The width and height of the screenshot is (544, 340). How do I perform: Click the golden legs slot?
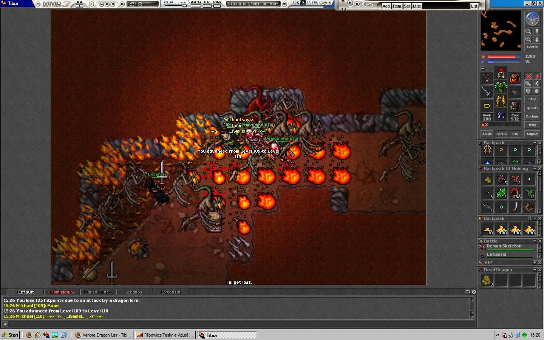[501, 100]
